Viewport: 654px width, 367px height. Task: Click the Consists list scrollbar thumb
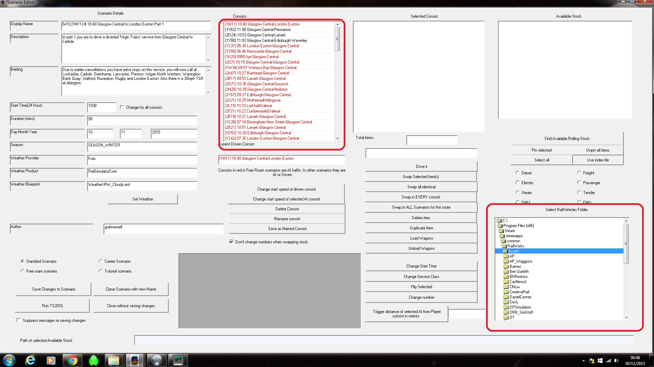click(337, 39)
